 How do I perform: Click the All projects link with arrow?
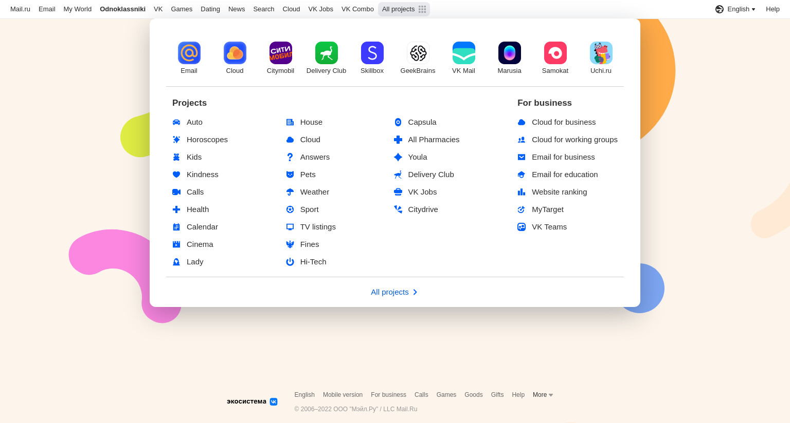pyautogui.click(x=394, y=292)
